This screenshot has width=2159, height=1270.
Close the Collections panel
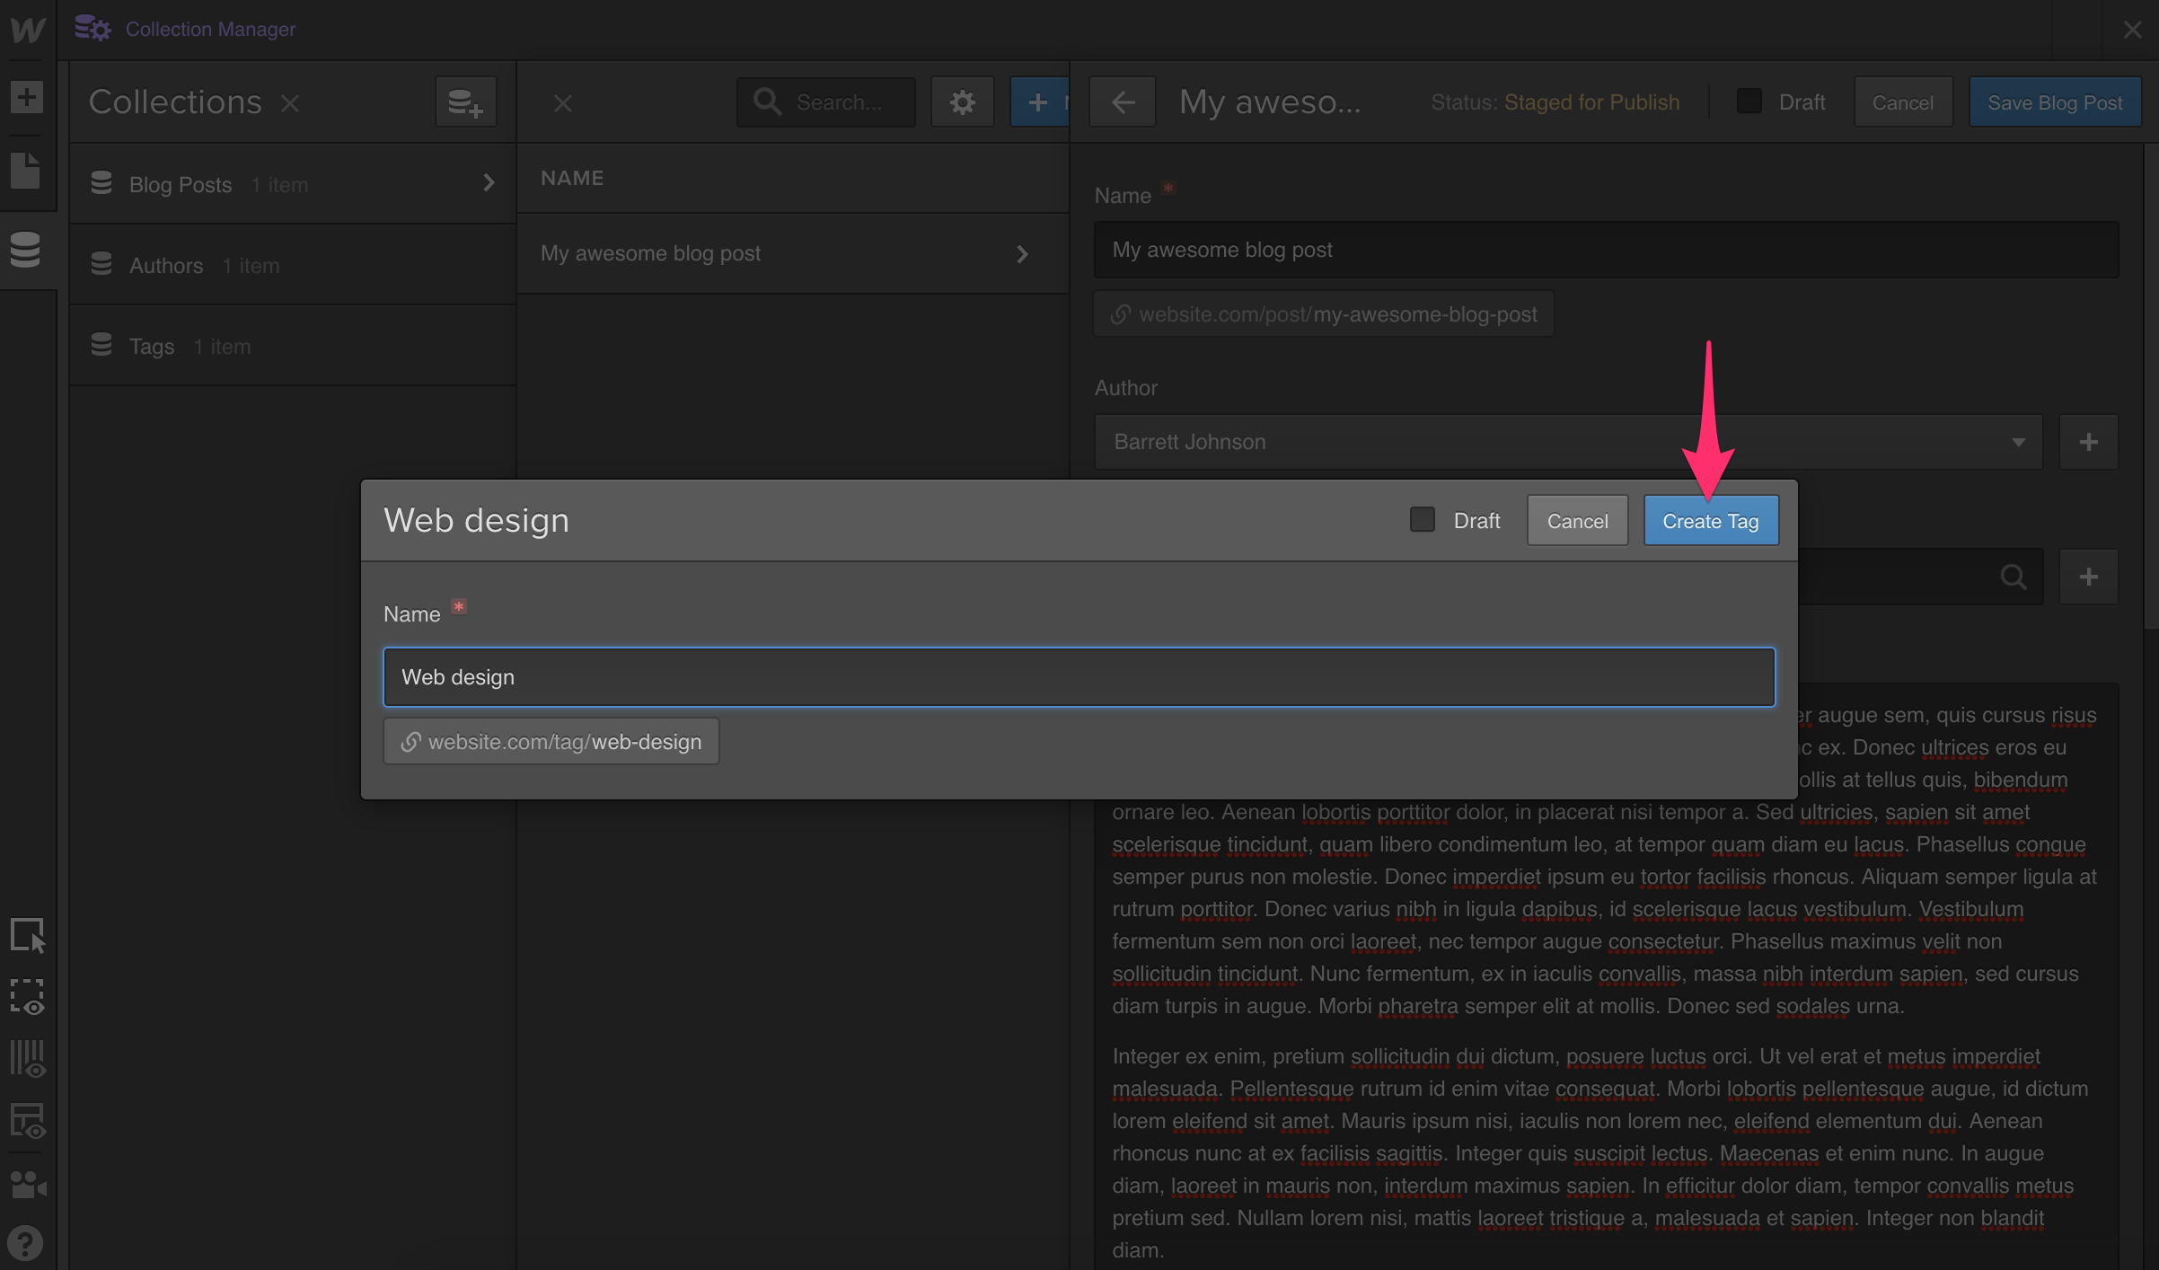[x=289, y=103]
